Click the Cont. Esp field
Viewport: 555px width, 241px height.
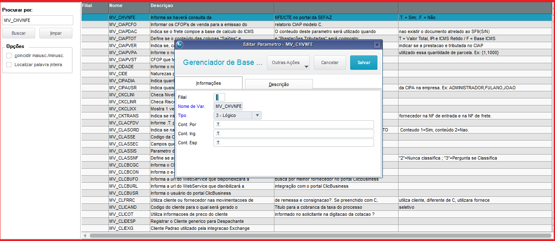294,143
